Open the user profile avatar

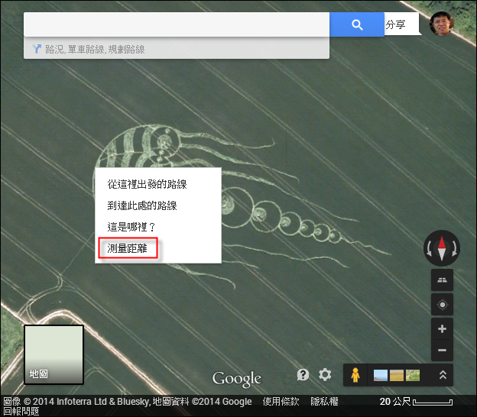tap(441, 24)
